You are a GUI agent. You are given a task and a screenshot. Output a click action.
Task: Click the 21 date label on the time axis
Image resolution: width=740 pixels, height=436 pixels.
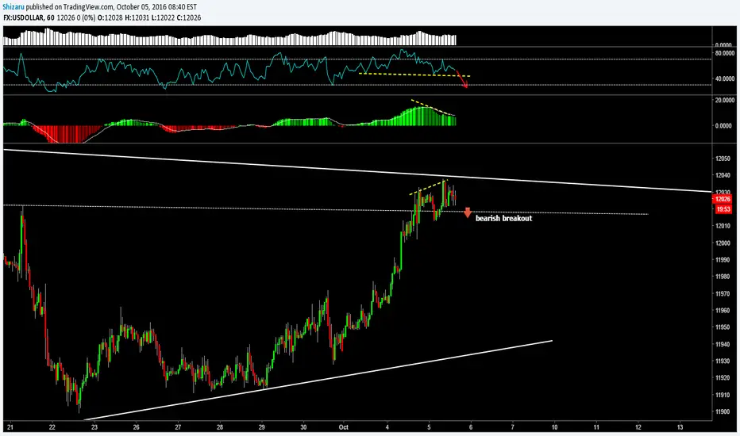point(10,427)
